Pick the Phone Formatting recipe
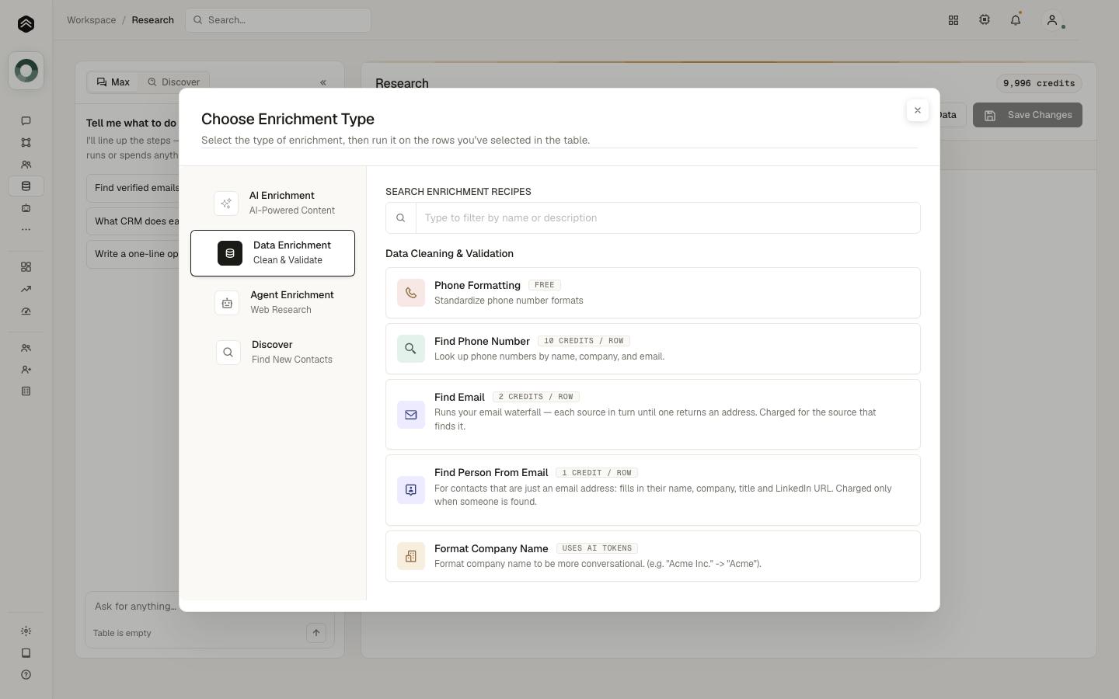 point(653,293)
